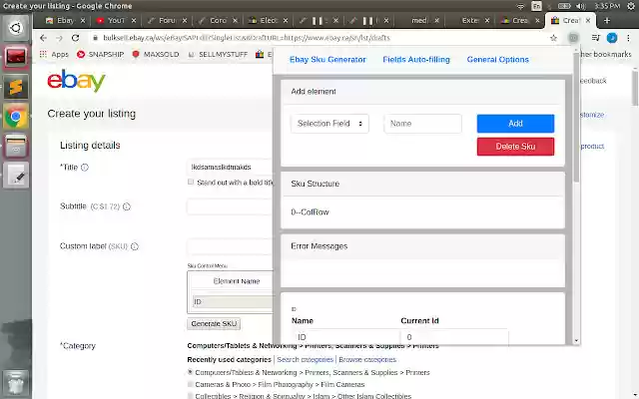Click the Name input in Add element
Image resolution: width=639 pixels, height=399 pixels.
422,124
